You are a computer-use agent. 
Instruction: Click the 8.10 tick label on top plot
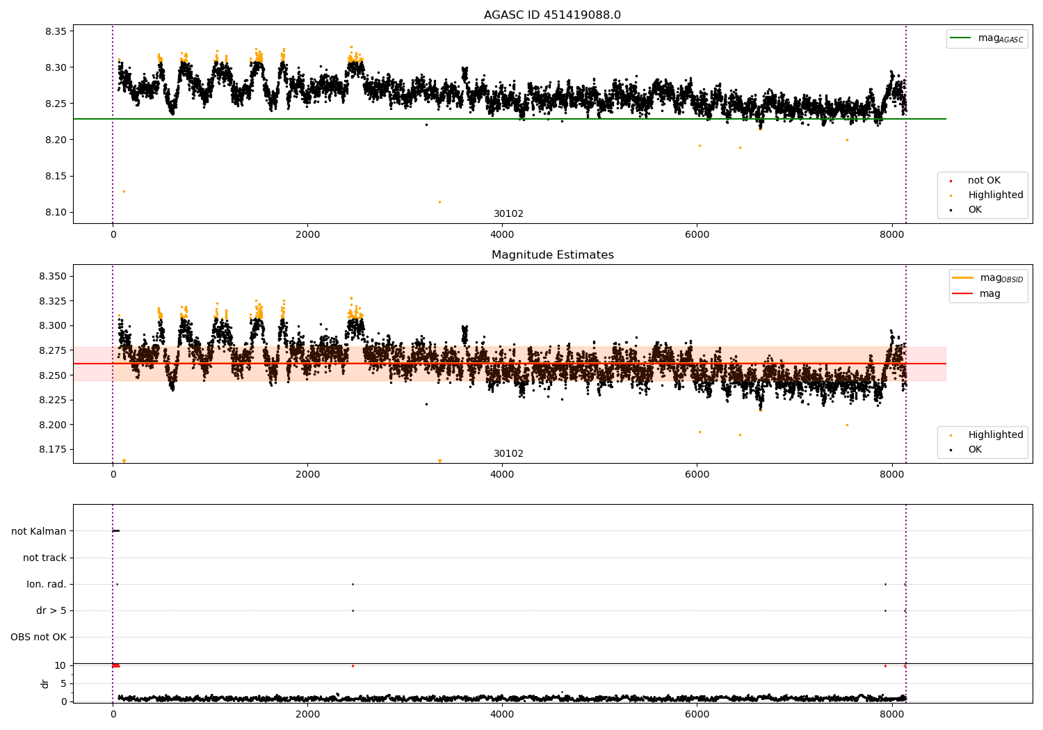[56, 212]
